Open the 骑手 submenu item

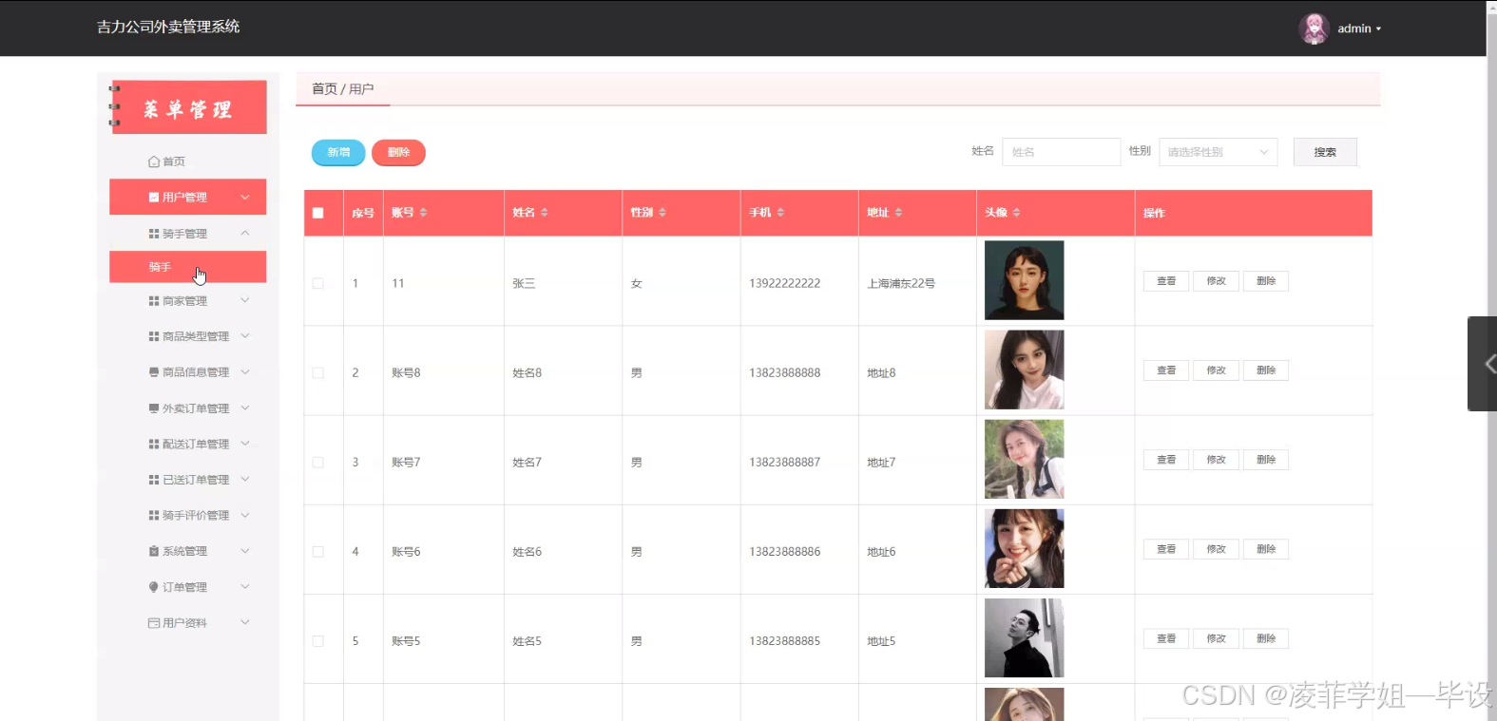click(x=187, y=267)
